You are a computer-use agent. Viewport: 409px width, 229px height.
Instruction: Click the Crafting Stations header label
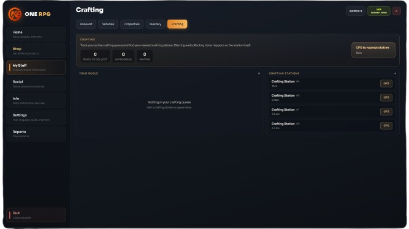284,73
